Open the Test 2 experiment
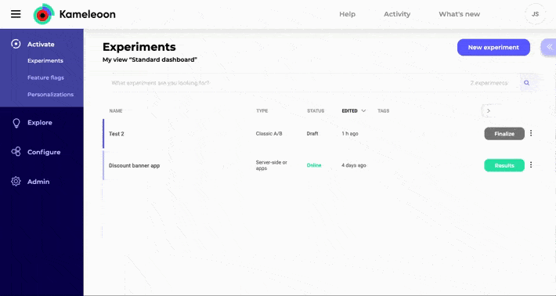 point(117,134)
